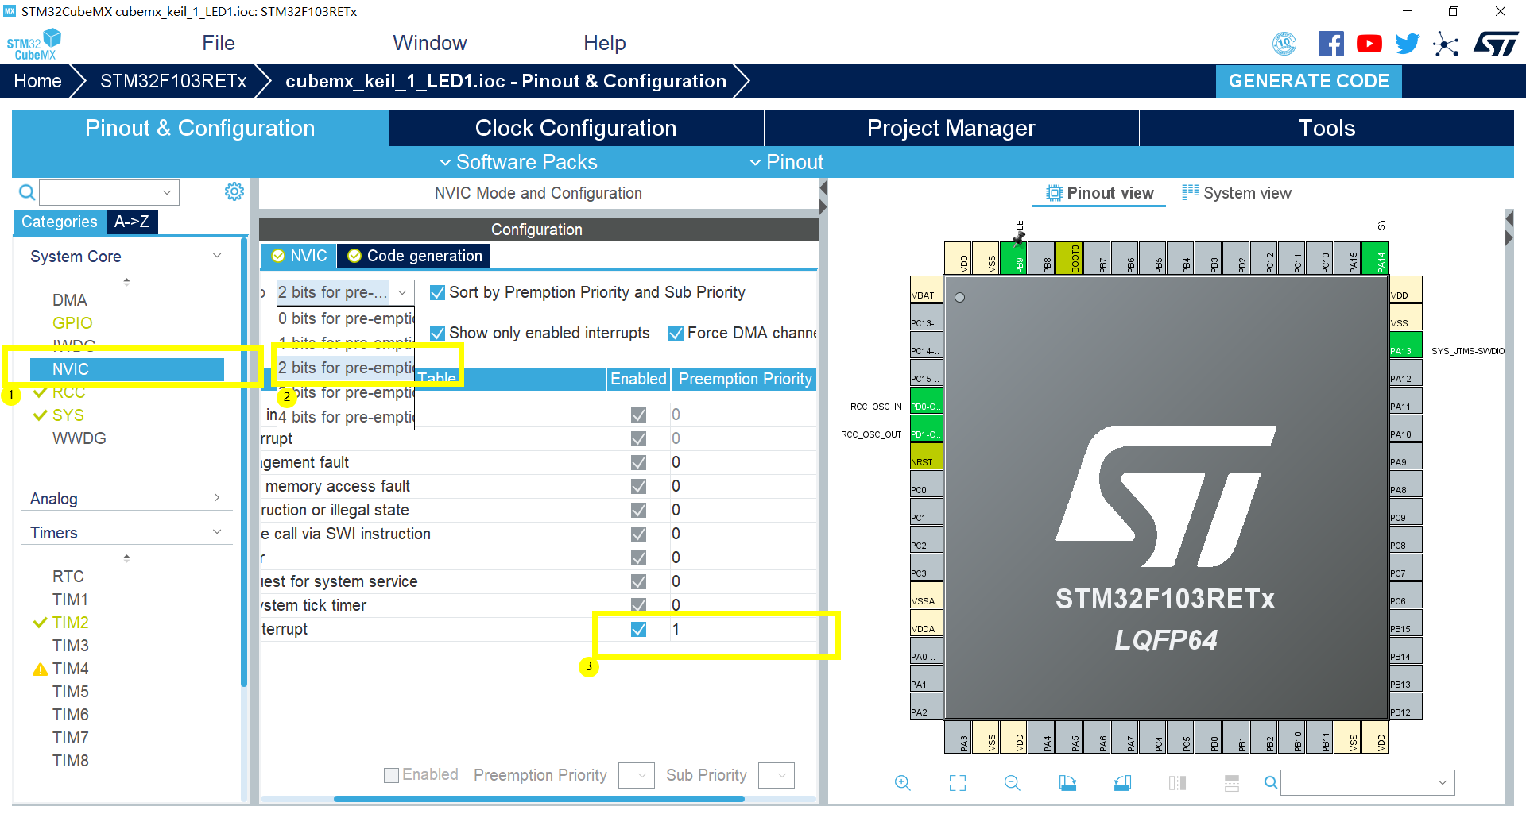Switch to System view
Viewport: 1526px width, 818px height.
coord(1237,193)
